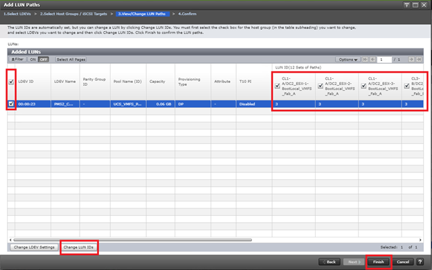The width and height of the screenshot is (432, 270).
Task: Uncheck CL1-A/DC2_ESX-1 host group checkbox
Action: 278,86
